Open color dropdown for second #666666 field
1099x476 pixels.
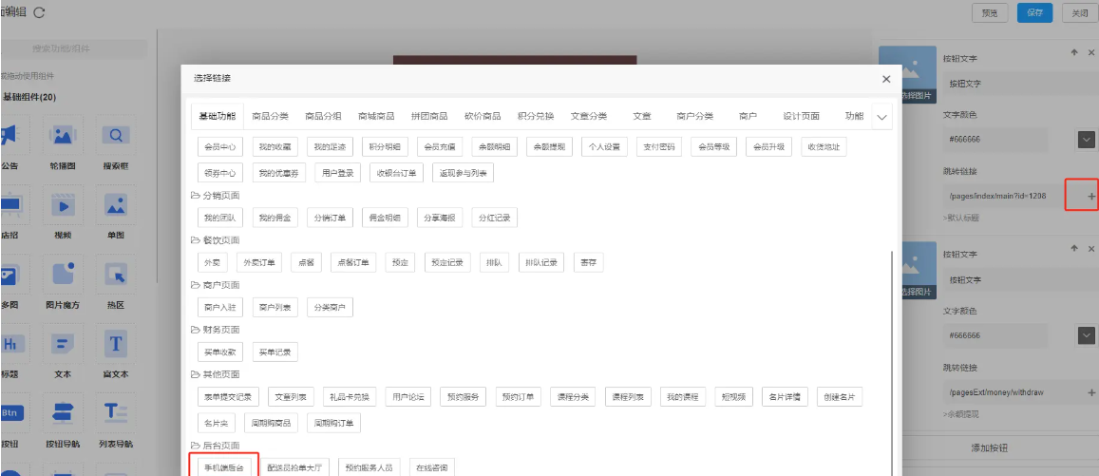[x=1086, y=335]
